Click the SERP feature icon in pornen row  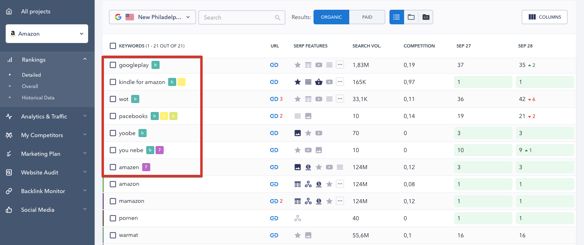click(298, 218)
